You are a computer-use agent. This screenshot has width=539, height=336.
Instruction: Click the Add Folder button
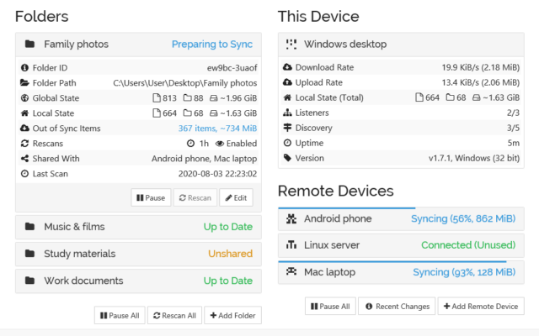[232, 316]
